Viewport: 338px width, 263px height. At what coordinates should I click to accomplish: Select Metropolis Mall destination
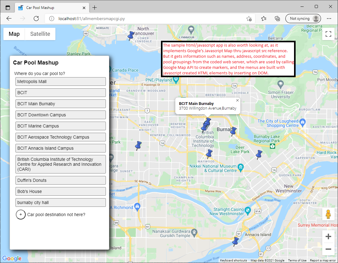(61, 81)
